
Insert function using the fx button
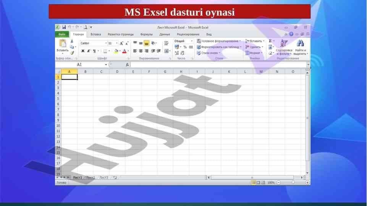point(127,64)
